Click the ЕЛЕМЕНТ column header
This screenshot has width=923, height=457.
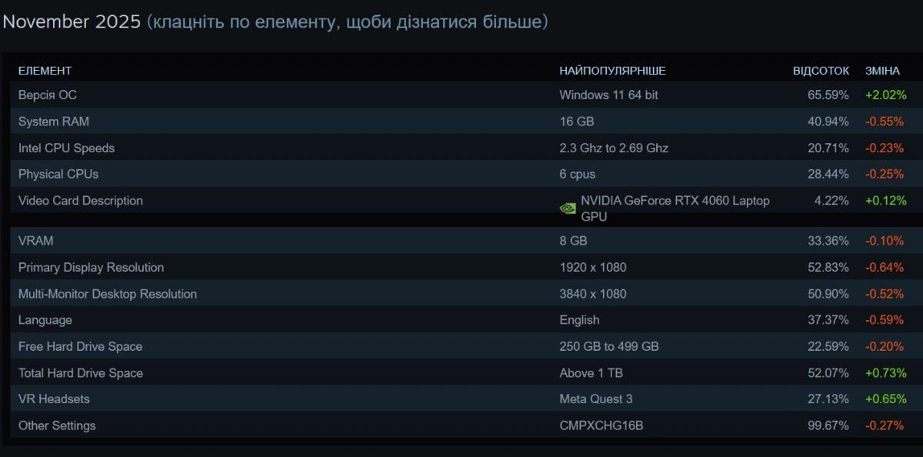click(45, 71)
